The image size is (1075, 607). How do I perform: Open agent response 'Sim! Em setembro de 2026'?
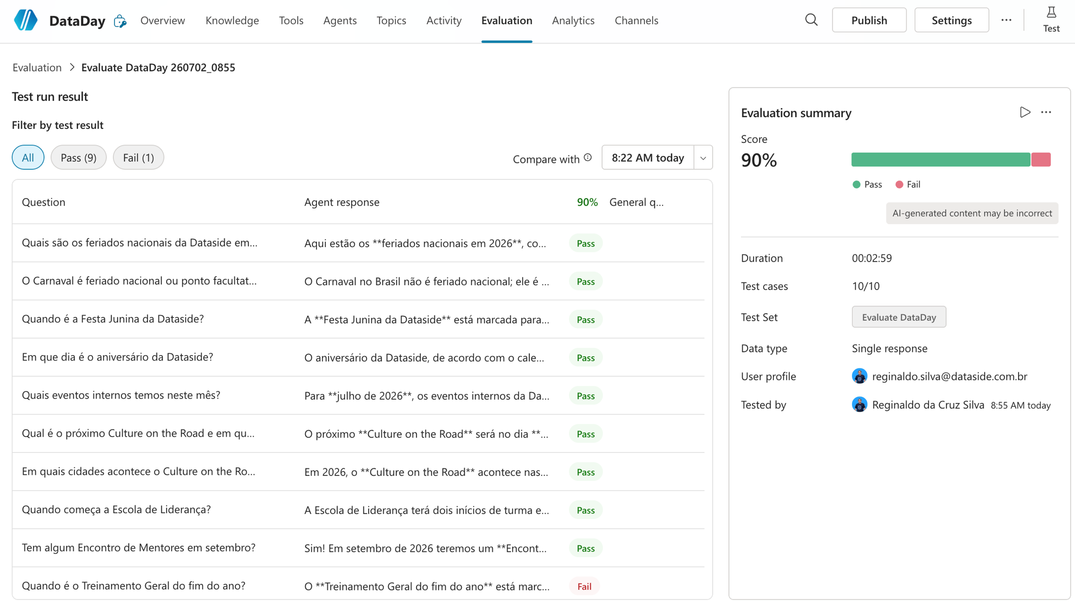(x=425, y=548)
